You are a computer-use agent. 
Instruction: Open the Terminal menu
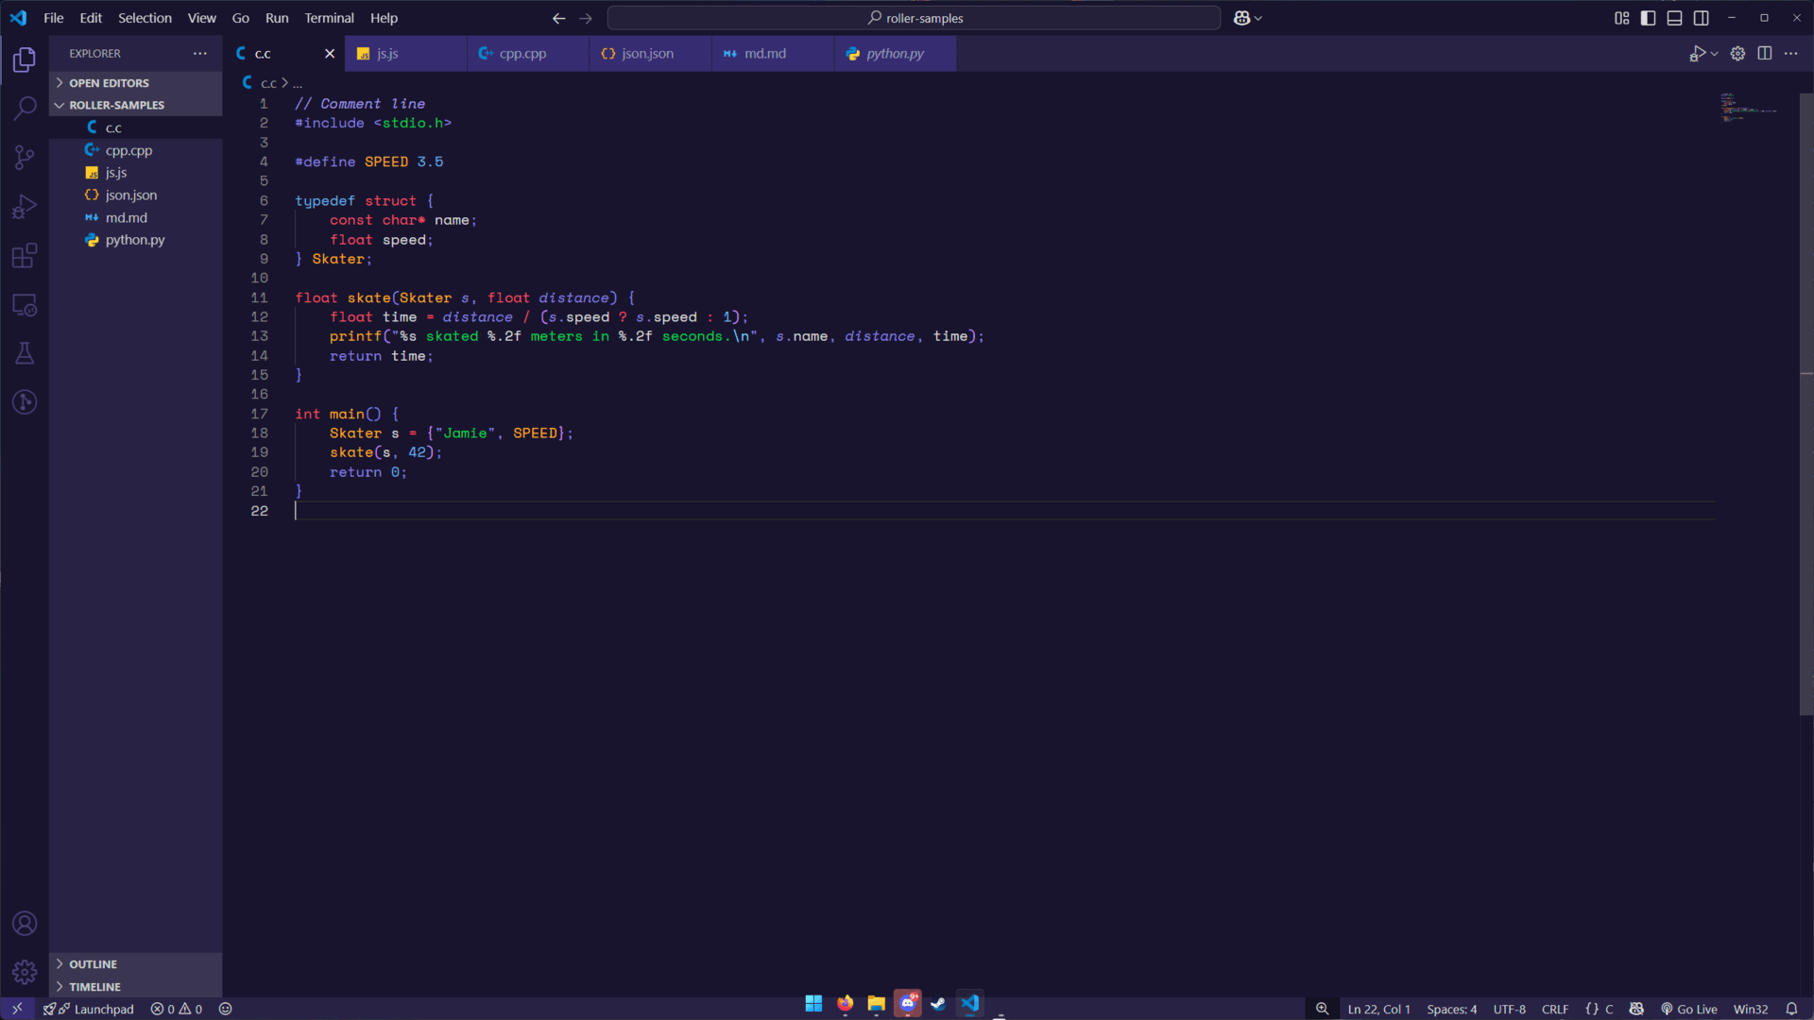click(329, 18)
